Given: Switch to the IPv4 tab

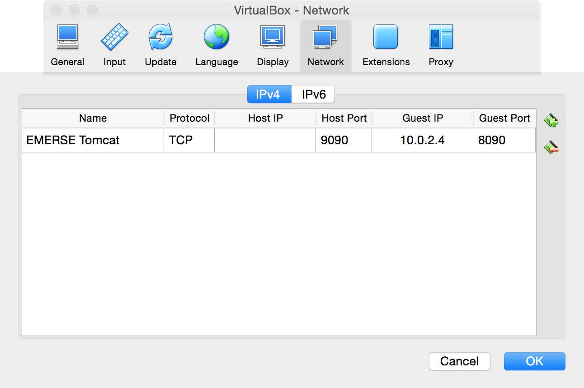Looking at the screenshot, I should tap(269, 95).
